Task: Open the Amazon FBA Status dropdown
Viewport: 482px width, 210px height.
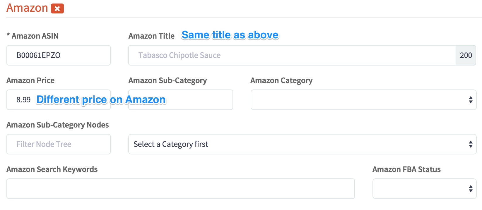Action: click(425, 189)
